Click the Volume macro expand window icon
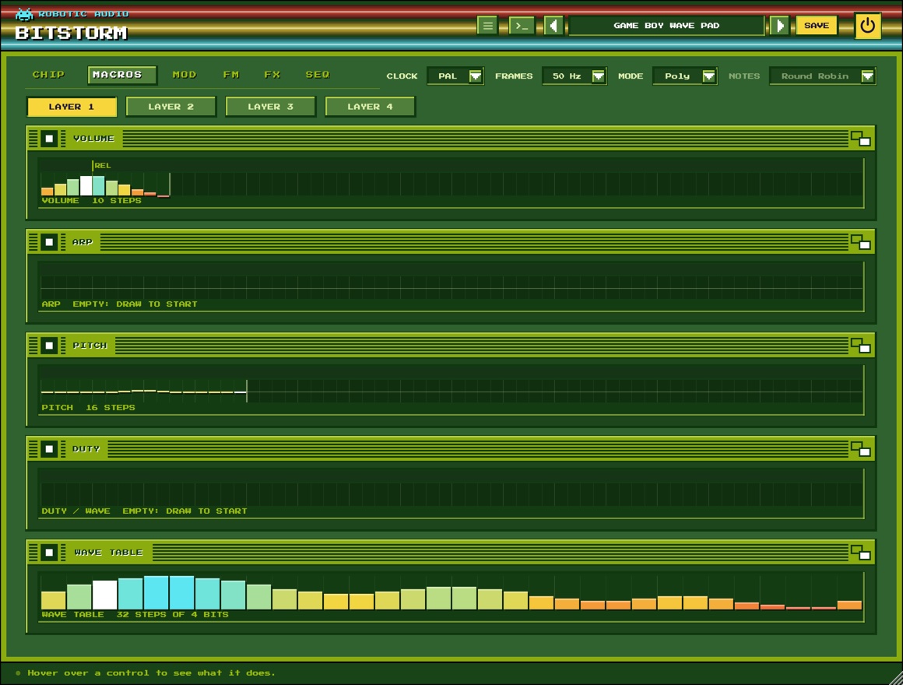The image size is (903, 685). point(860,139)
